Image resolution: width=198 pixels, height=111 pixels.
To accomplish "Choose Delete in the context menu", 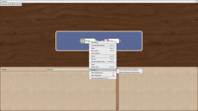I will coord(103,59).
